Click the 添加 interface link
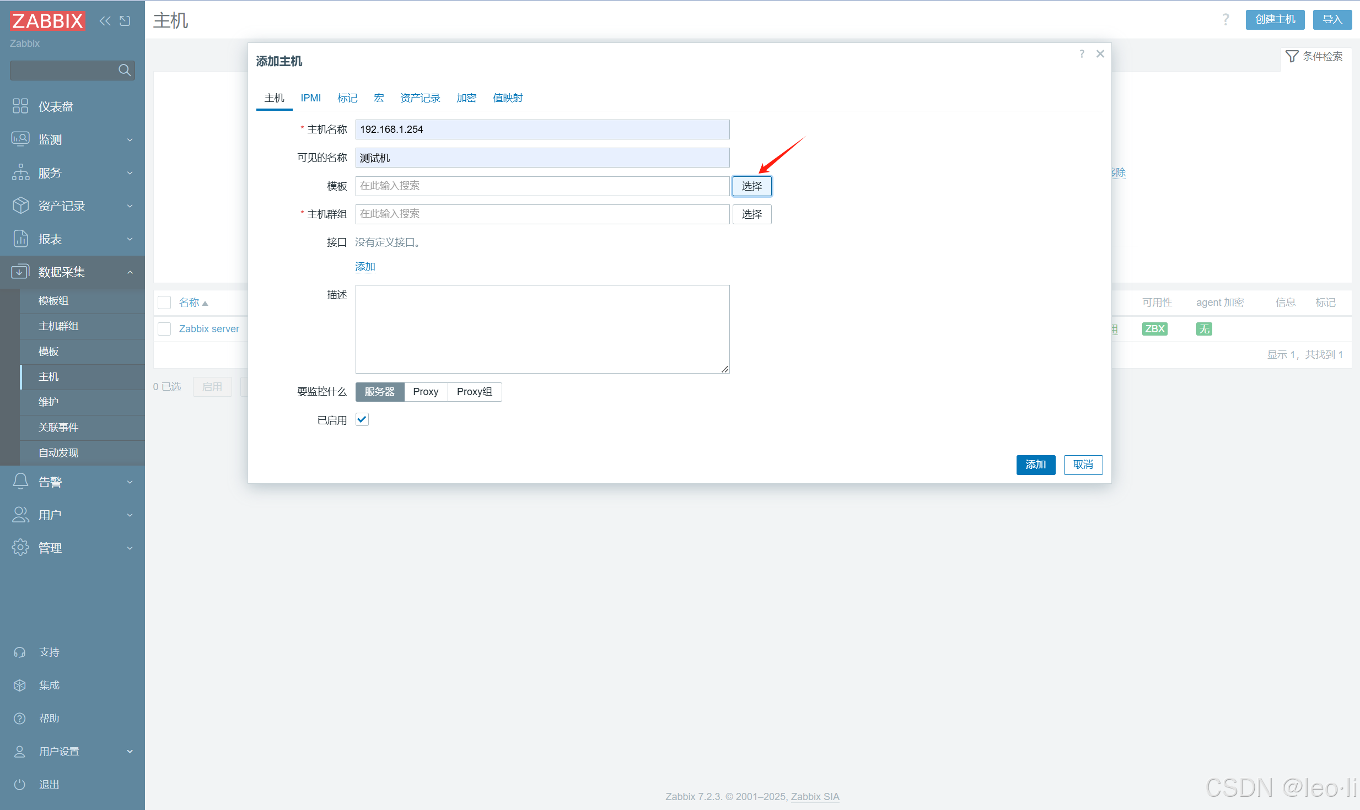This screenshot has width=1360, height=810. point(365,267)
